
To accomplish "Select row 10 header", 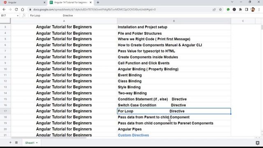I will coord(5,69).
